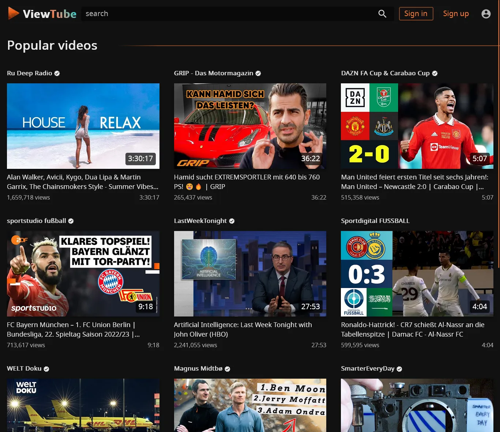Click Ru Deep Radio's verified badge
Screen dimensions: 500x432
(57, 73)
